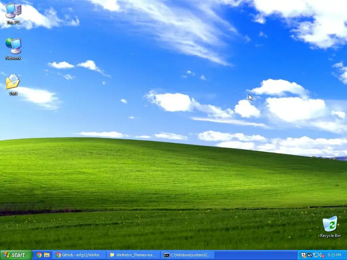Image resolution: width=347 pixels, height=260 pixels.
Task: Open Windows Security shield tray icon
Action: [303, 255]
